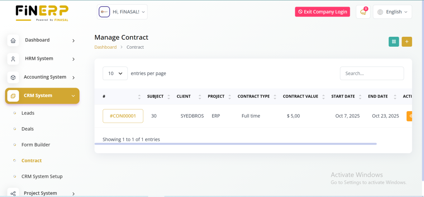Switch to grid view using teal icon
The width and height of the screenshot is (424, 197).
pos(394,42)
